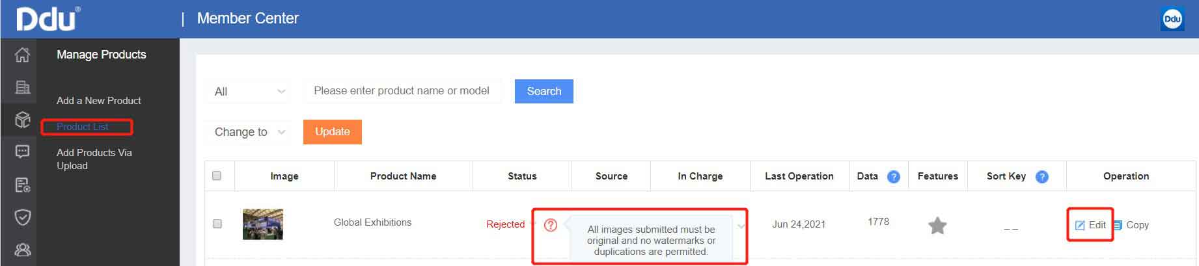Focus the product name search field
The height and width of the screenshot is (266, 1199).
(402, 91)
